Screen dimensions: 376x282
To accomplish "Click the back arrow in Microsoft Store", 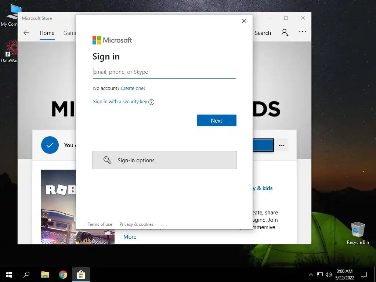I will click(x=26, y=33).
